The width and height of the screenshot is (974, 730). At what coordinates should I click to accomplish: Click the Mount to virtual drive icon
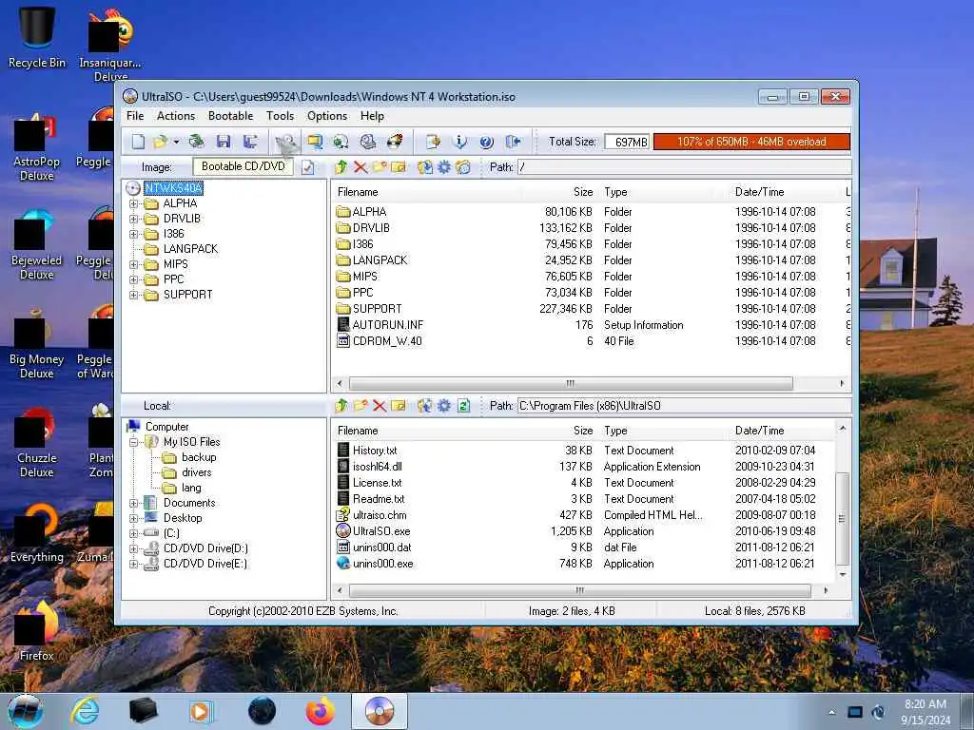pos(368,143)
